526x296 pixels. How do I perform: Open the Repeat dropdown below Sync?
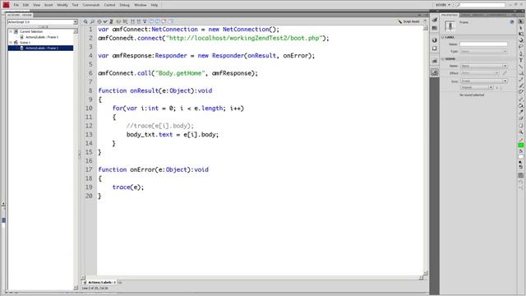pos(477,87)
